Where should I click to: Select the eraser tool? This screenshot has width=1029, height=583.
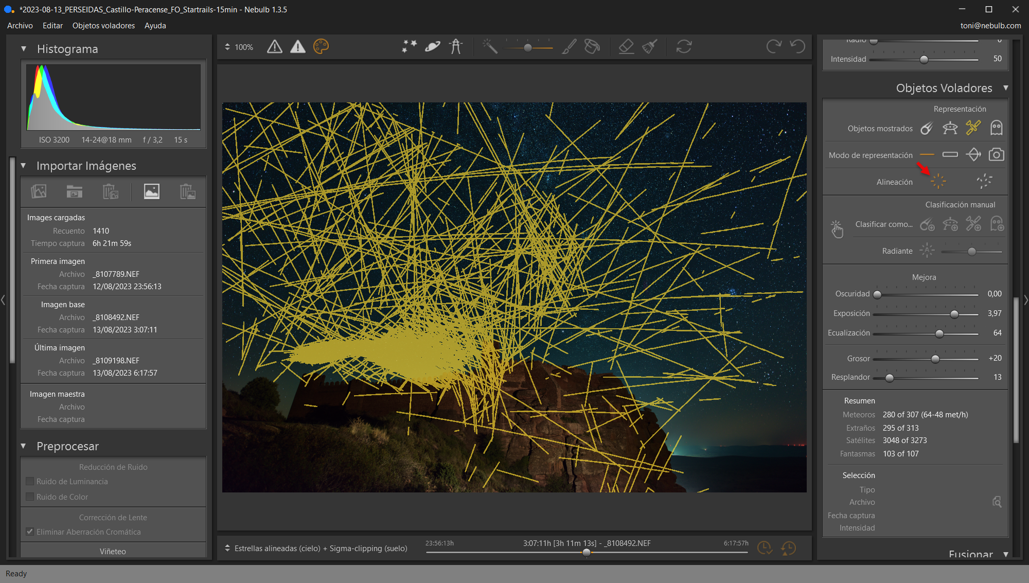[626, 47]
